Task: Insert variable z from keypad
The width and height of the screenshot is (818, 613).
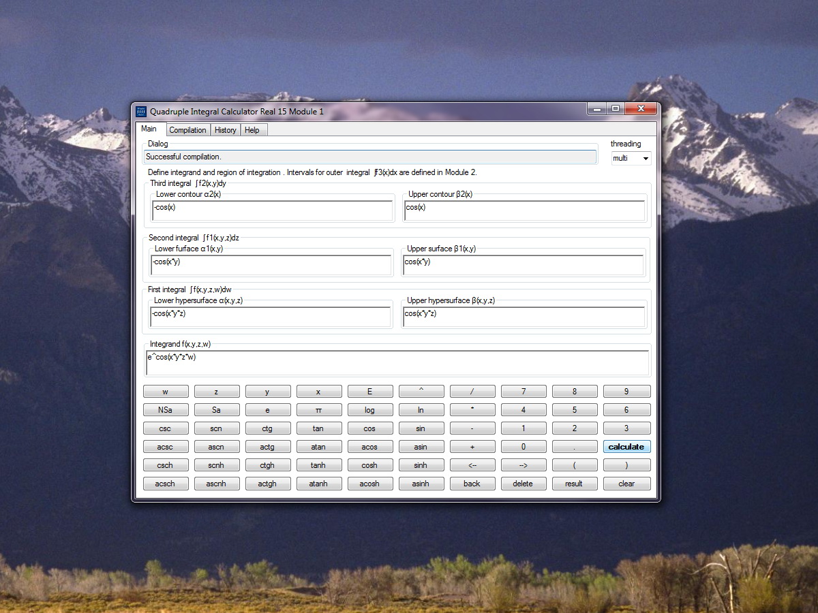Action: 217,392
